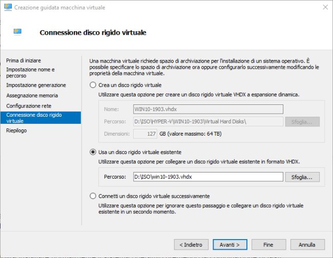
Task: Click the Nome field WIN10-1903.vhdx
Action: 208,109
